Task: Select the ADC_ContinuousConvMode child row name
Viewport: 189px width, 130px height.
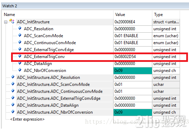Action: tap(50, 43)
